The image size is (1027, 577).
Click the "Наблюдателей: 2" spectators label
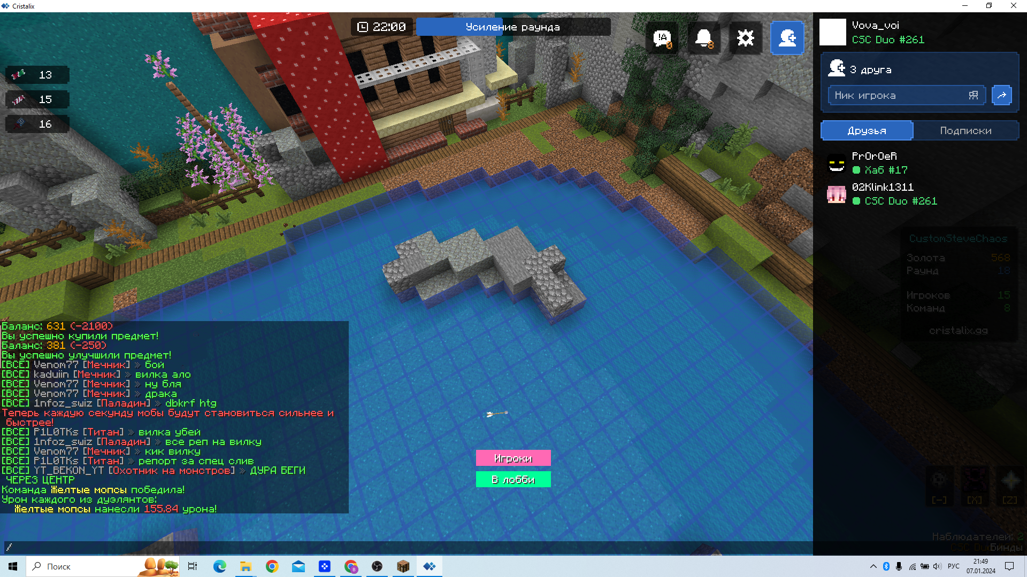pyautogui.click(x=978, y=536)
